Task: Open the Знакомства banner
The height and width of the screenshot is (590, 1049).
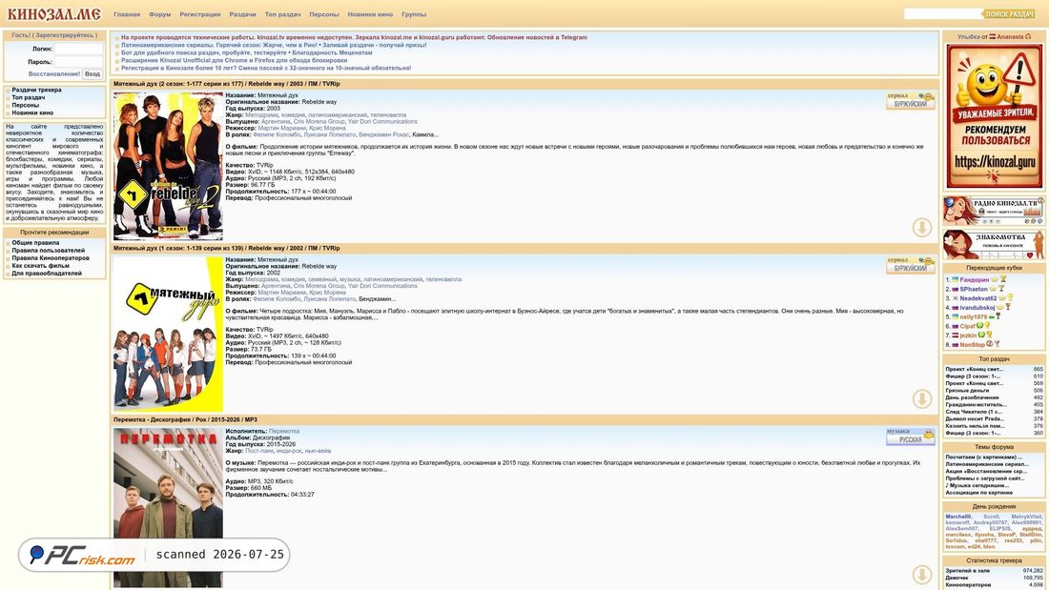Action: [x=994, y=245]
